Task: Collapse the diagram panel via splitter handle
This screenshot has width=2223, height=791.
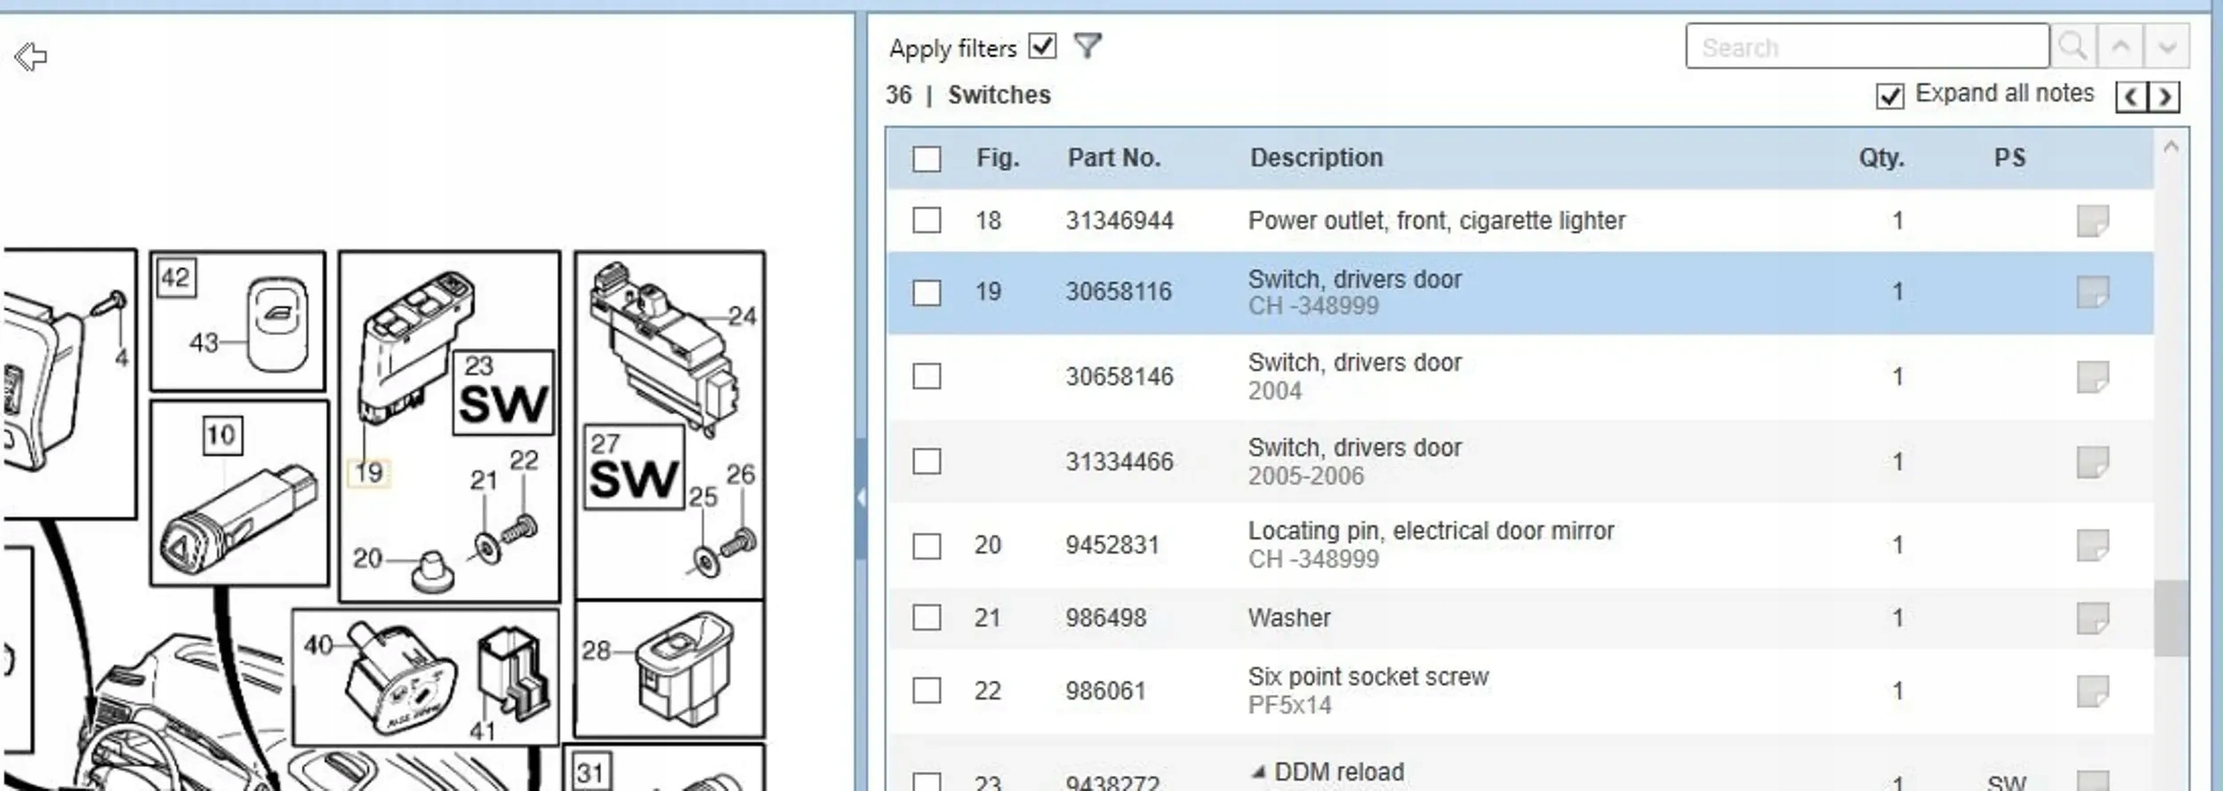Action: (861, 498)
